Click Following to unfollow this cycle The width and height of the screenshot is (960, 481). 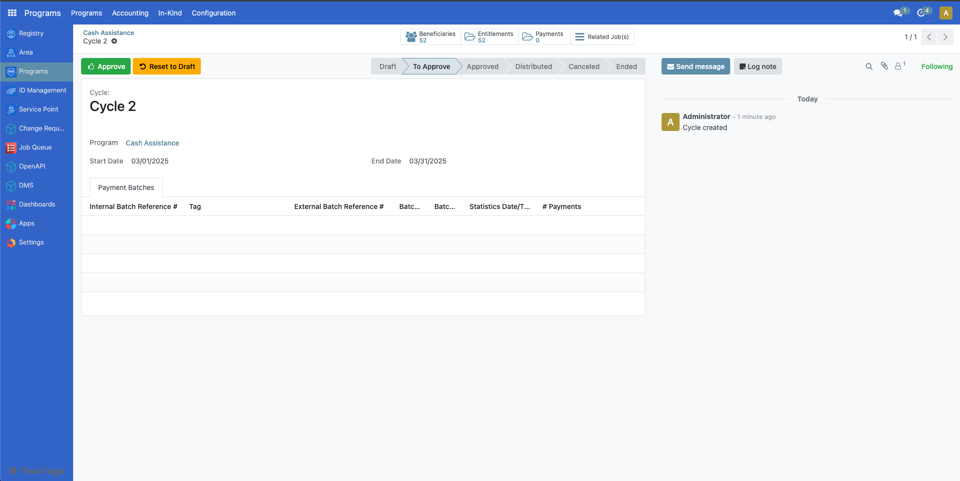937,66
